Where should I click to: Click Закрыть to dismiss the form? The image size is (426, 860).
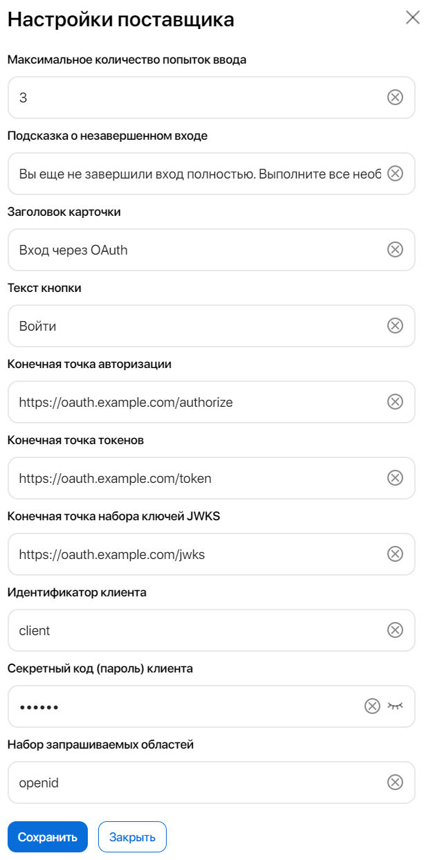click(133, 836)
